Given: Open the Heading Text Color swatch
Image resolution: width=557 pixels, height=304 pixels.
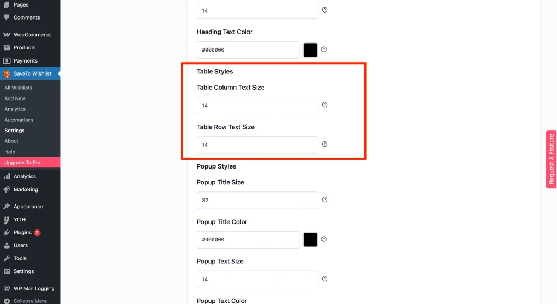Looking at the screenshot, I should click(x=310, y=50).
